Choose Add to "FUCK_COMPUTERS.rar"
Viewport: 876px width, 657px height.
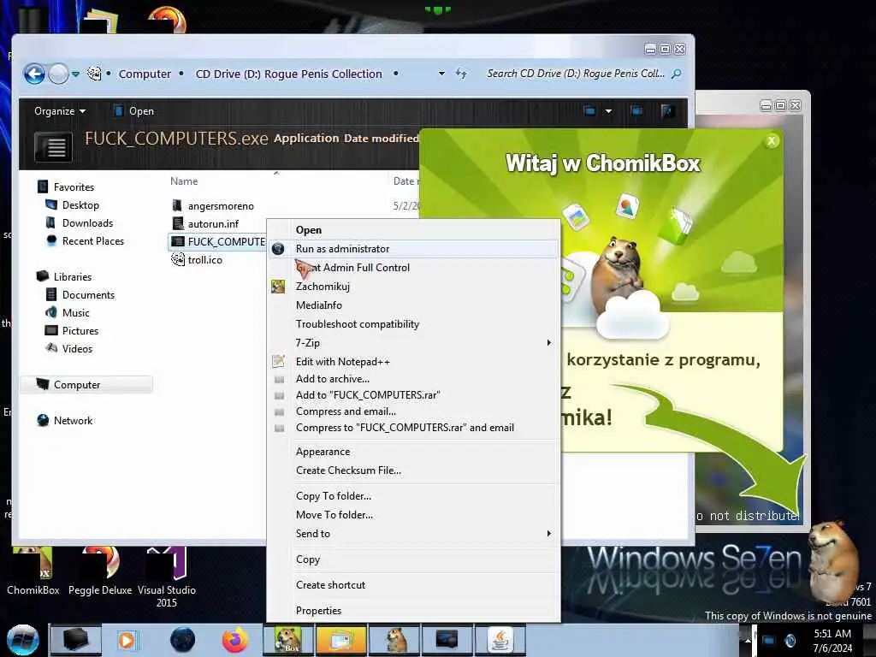(x=413, y=395)
